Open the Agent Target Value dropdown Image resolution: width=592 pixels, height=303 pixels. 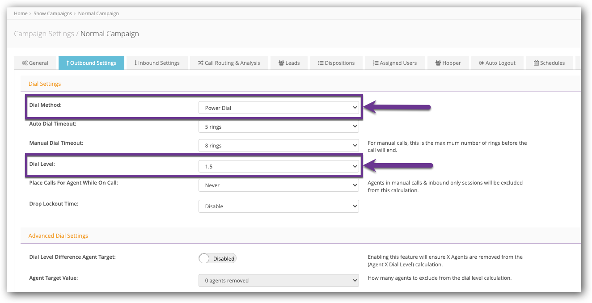click(x=278, y=280)
